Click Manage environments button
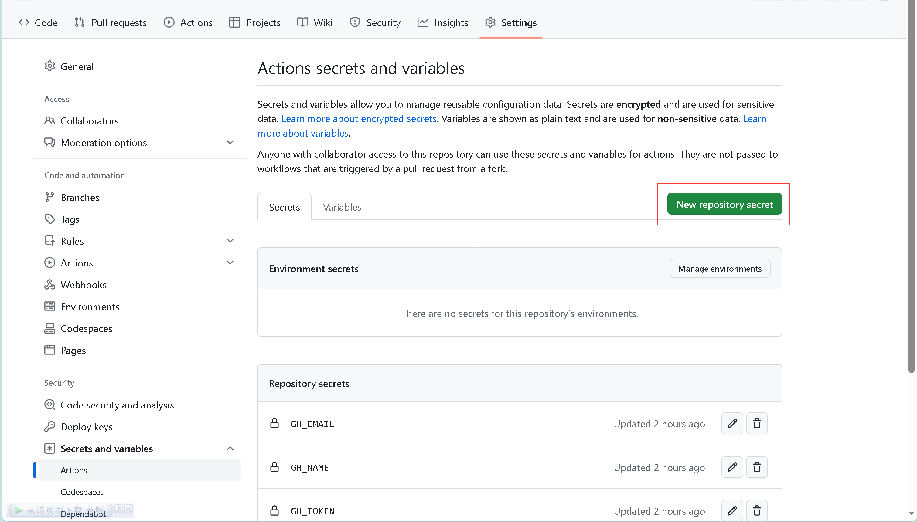Screen dimensions: 917x522 click(x=719, y=269)
